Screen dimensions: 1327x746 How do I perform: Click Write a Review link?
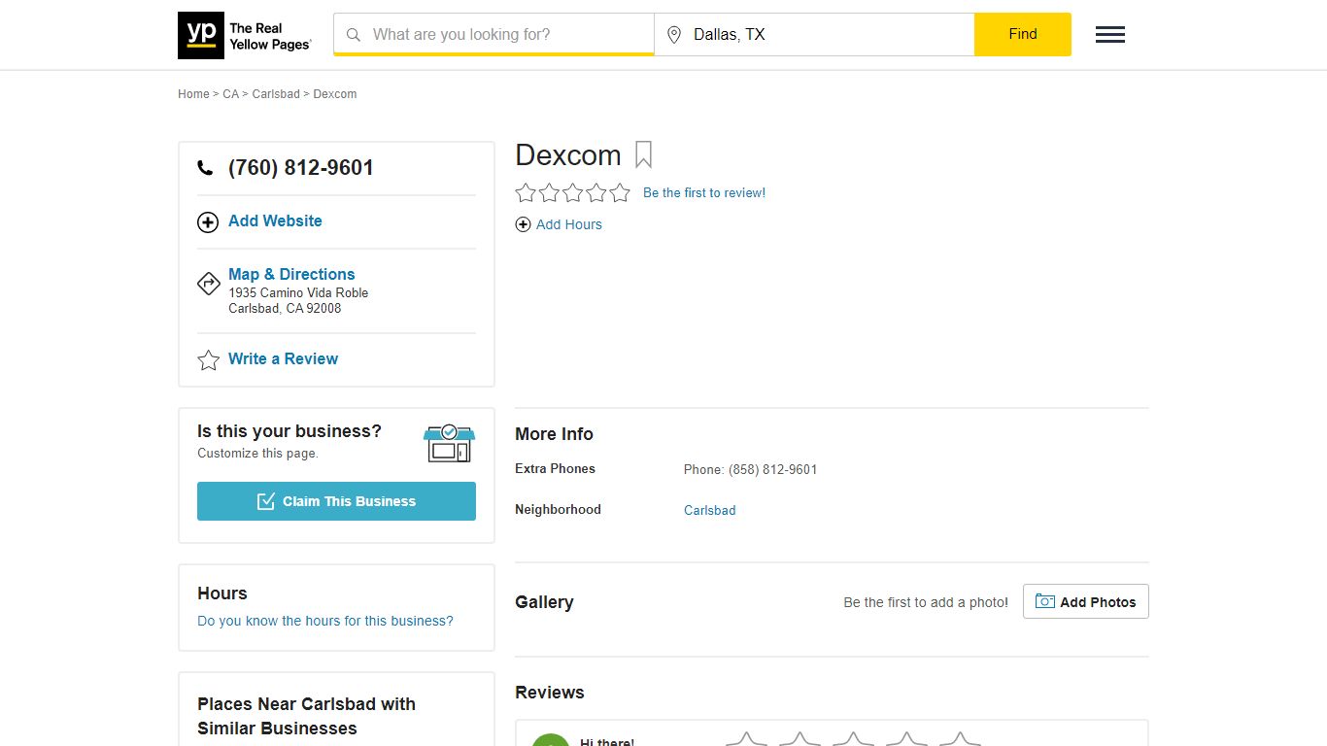[283, 359]
